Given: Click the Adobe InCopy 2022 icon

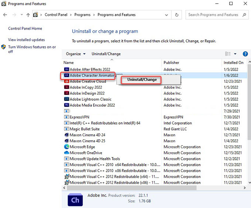Looking at the screenshot, I should [x=66, y=87].
